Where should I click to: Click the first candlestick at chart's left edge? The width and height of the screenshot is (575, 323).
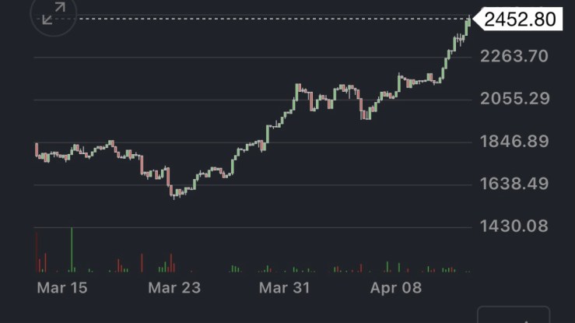[37, 150]
